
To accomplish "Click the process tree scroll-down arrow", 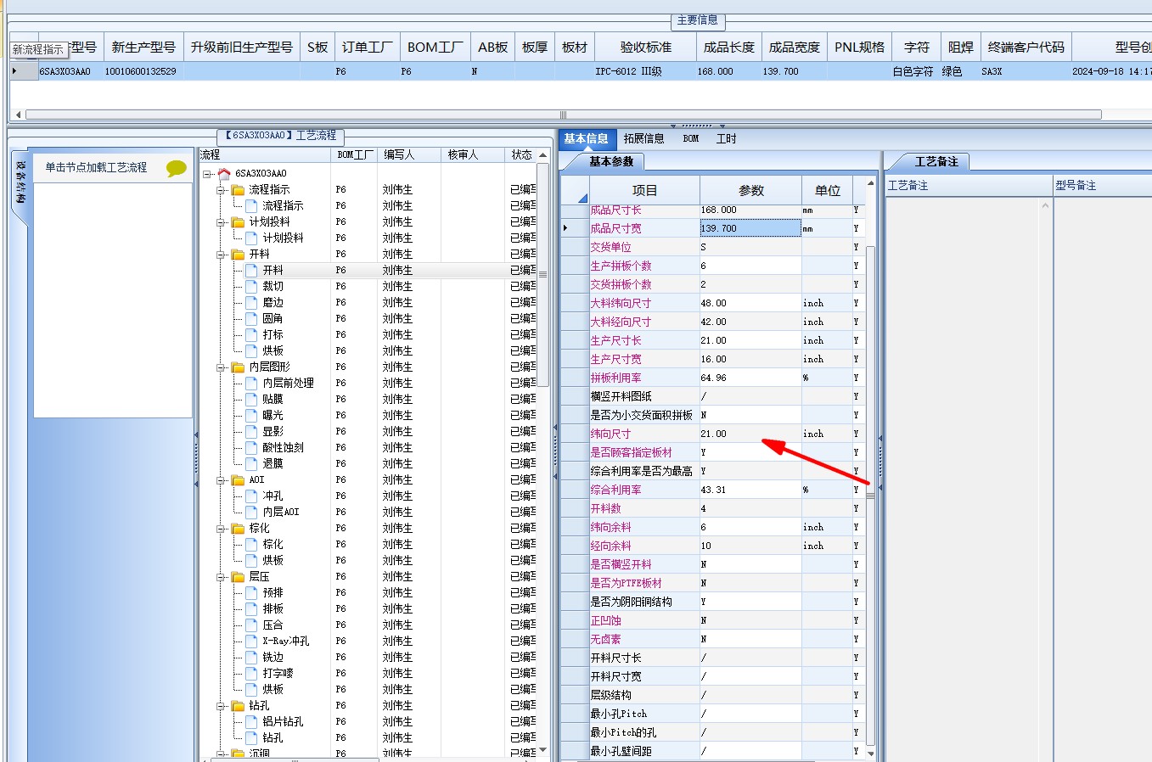I will [542, 752].
